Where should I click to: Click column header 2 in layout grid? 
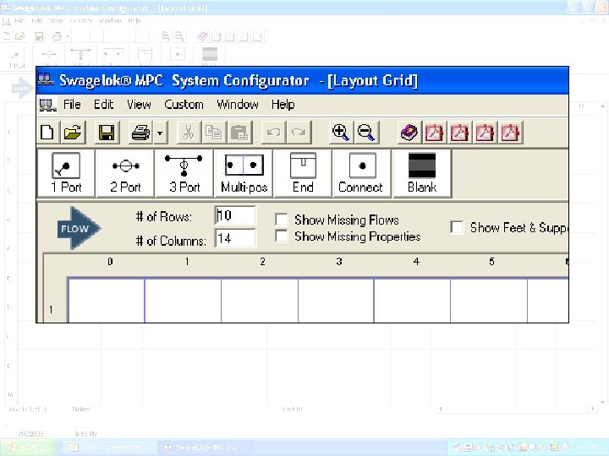262,262
